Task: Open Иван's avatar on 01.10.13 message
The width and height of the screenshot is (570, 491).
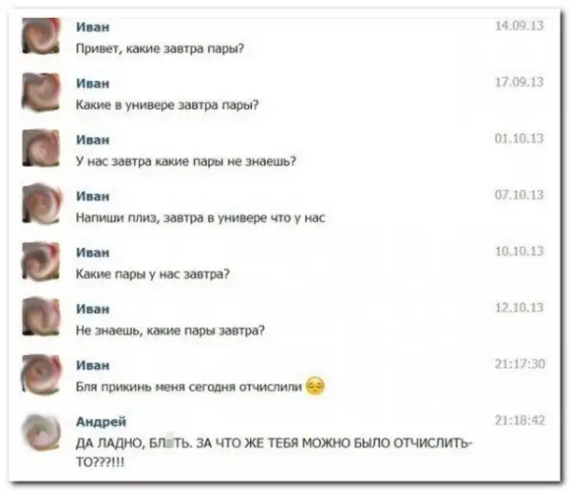Action: tap(41, 149)
